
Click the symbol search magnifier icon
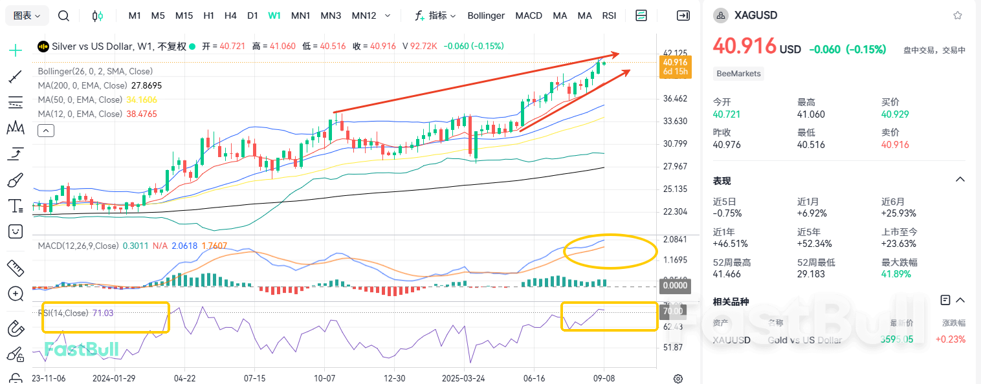point(63,16)
